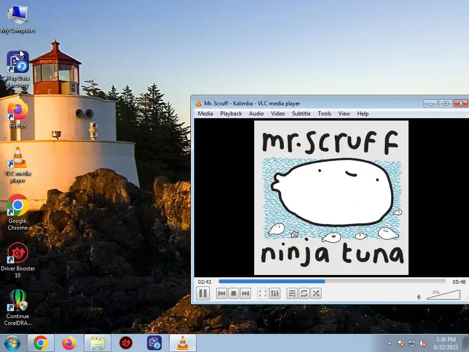Open the Playback menu
The height and width of the screenshot is (352, 469).
[231, 114]
